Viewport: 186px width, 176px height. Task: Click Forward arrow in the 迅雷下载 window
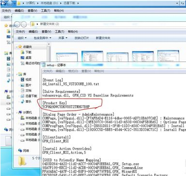tap(10, 3)
